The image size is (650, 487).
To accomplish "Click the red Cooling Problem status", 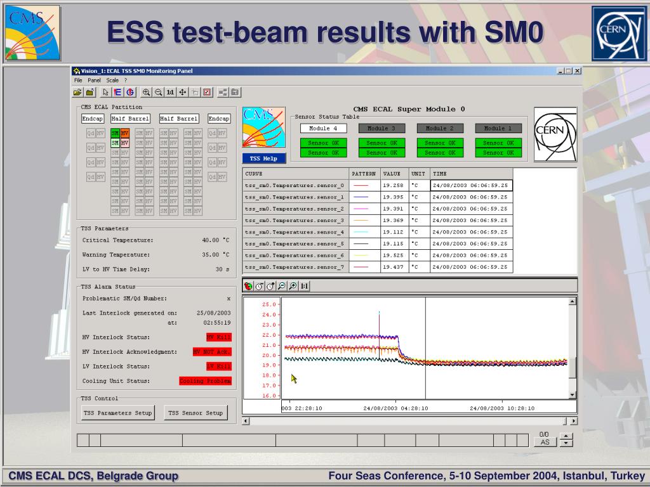I will pos(205,381).
